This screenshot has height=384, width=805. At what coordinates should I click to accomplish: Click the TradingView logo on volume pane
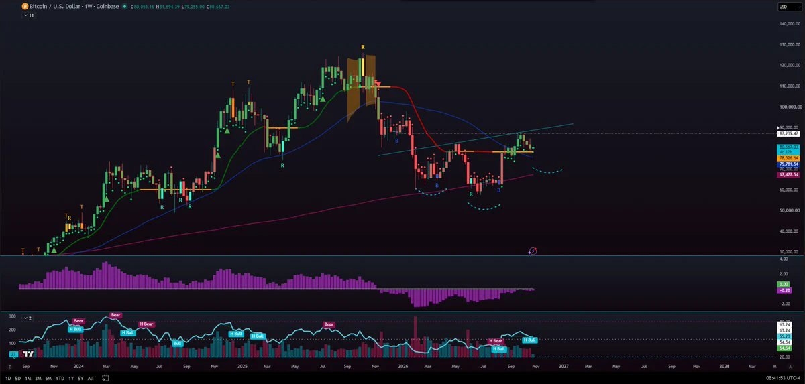tap(28, 353)
